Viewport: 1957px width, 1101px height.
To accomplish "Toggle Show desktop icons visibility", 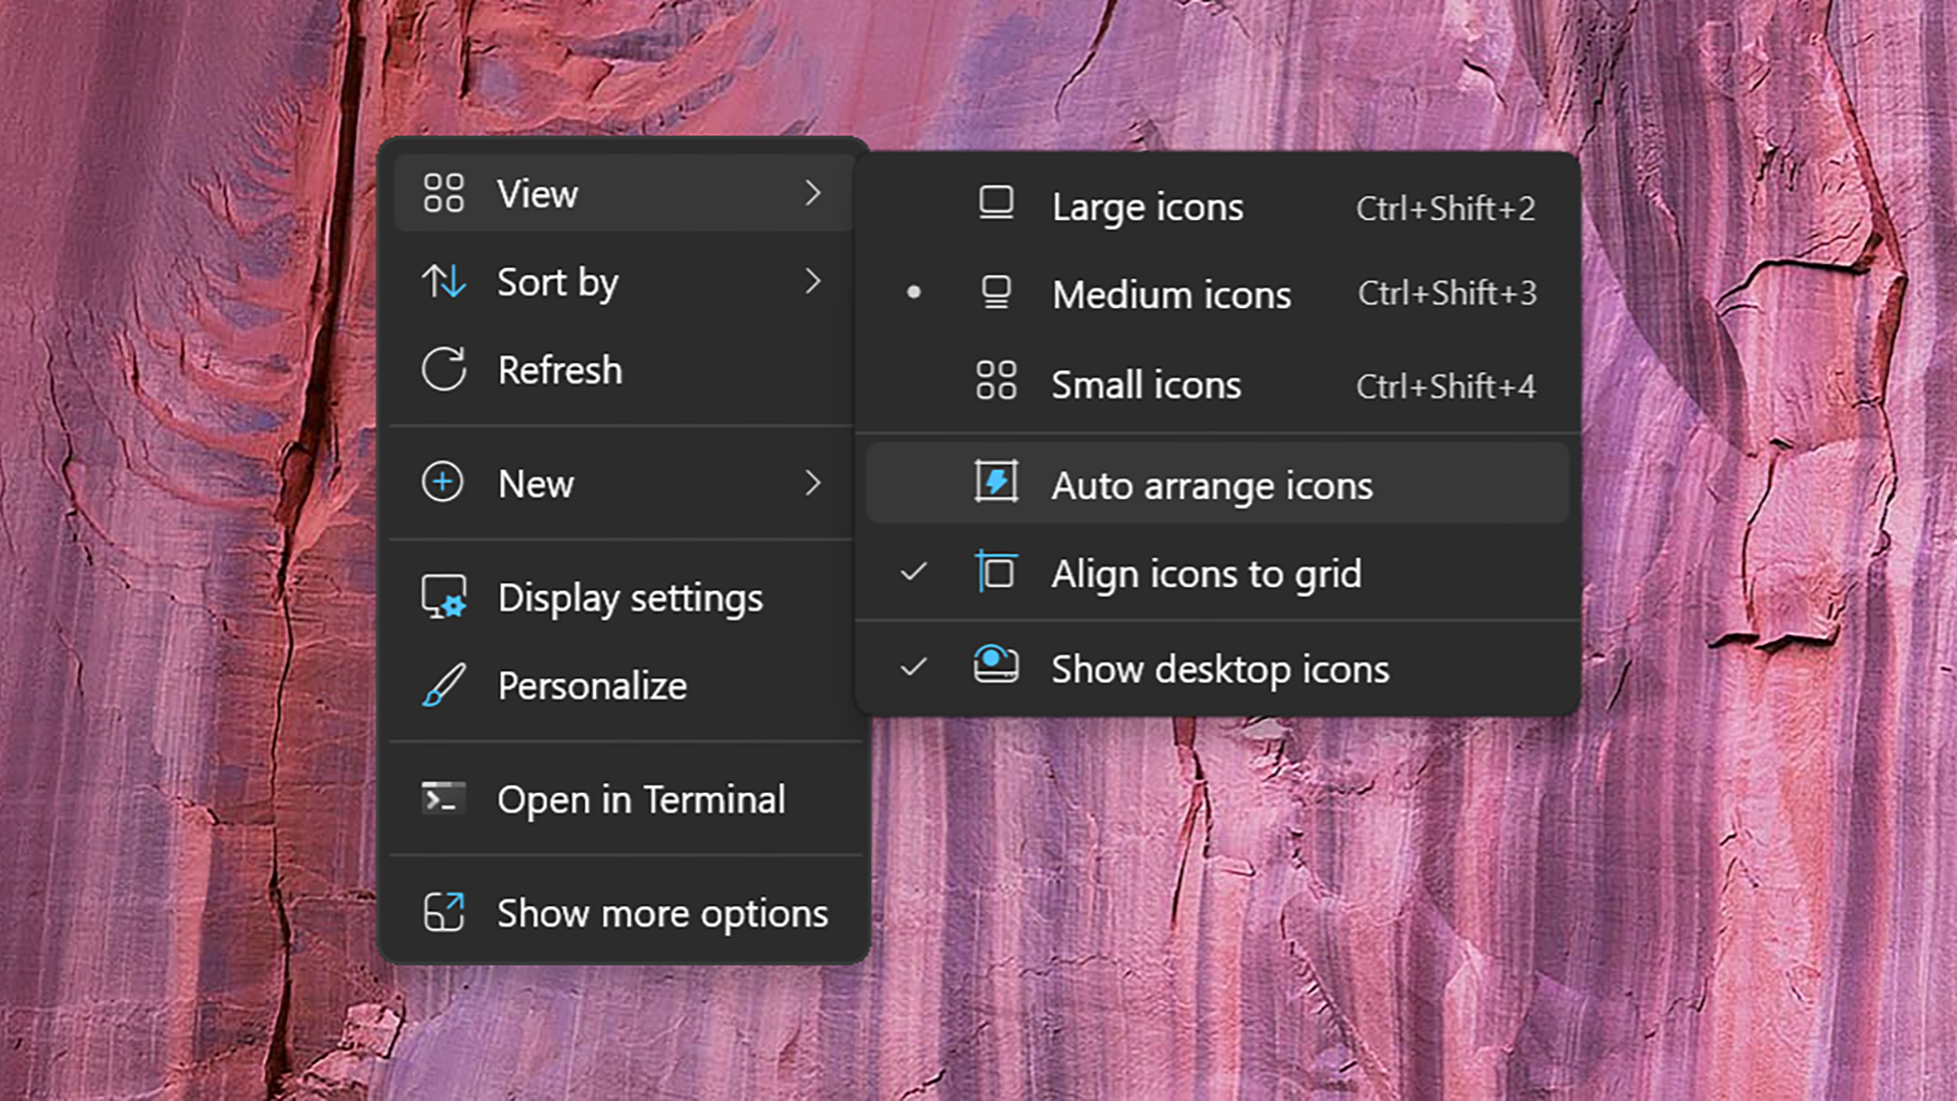I will coord(1218,666).
